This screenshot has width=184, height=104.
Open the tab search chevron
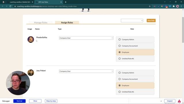click(x=165, y=2)
